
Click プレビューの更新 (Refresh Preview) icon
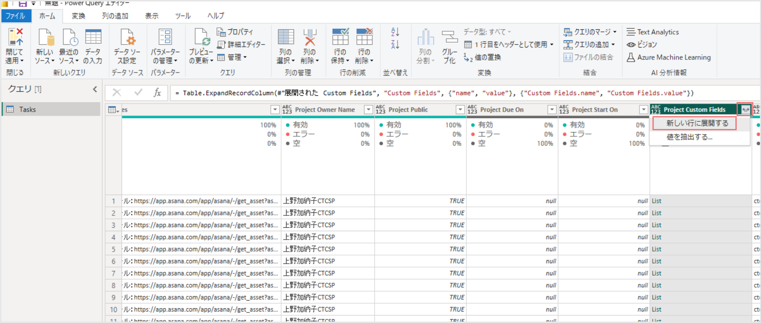[x=202, y=37]
